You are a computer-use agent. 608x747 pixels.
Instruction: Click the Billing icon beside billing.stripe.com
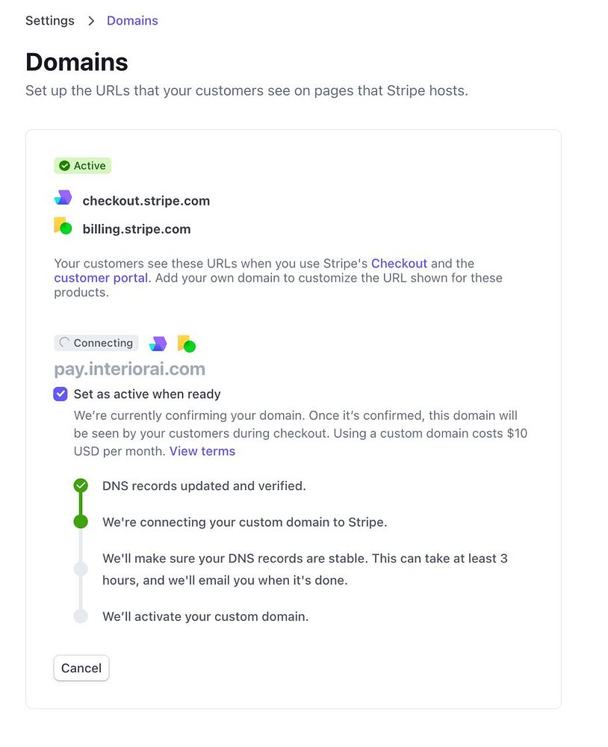point(63,226)
